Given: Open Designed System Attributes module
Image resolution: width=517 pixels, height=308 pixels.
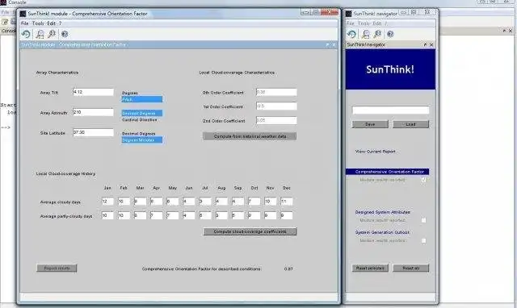Looking at the screenshot, I should [x=382, y=212].
